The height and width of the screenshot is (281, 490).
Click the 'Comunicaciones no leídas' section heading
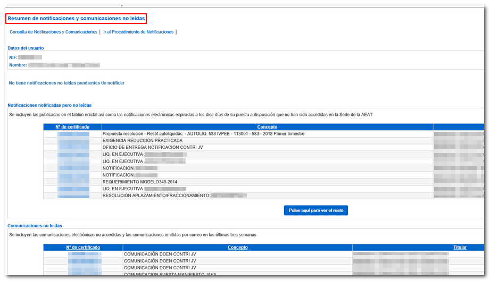(x=35, y=226)
